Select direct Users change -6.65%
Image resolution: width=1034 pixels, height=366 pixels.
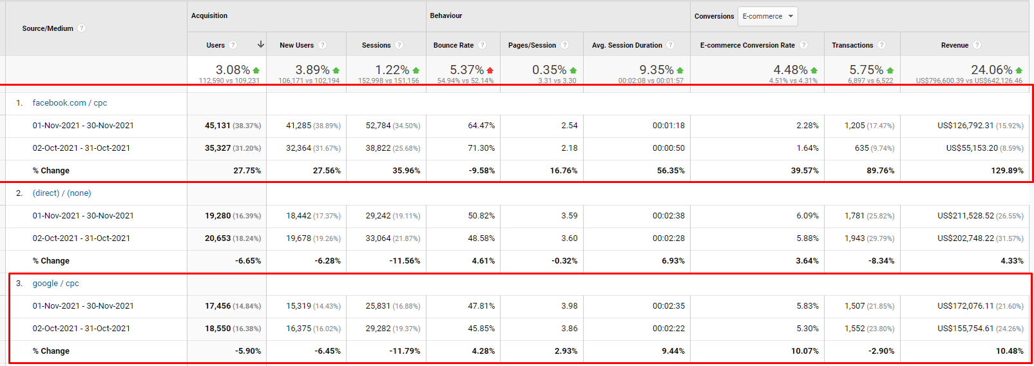point(248,261)
